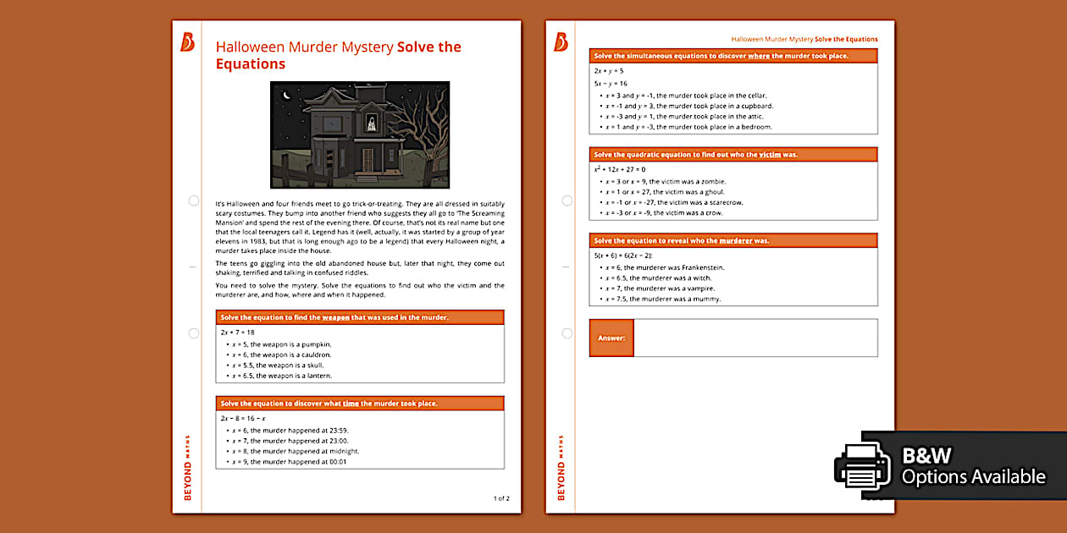The height and width of the screenshot is (533, 1067).
Task: Click the hole punch circle on the left page
Action: tap(193, 201)
